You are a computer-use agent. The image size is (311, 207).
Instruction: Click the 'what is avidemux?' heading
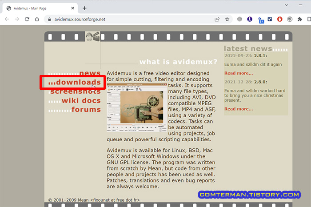(x=178, y=62)
